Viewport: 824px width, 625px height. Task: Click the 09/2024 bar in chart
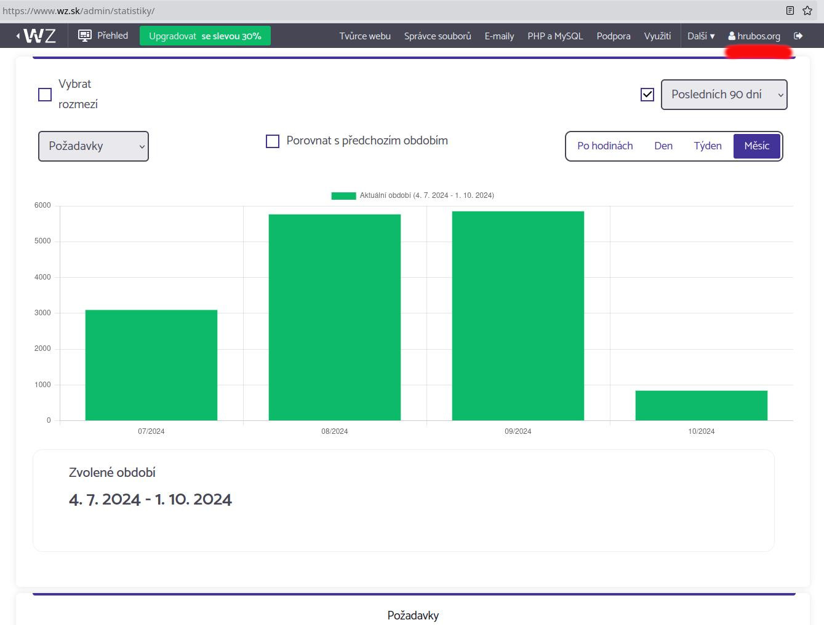coord(518,316)
